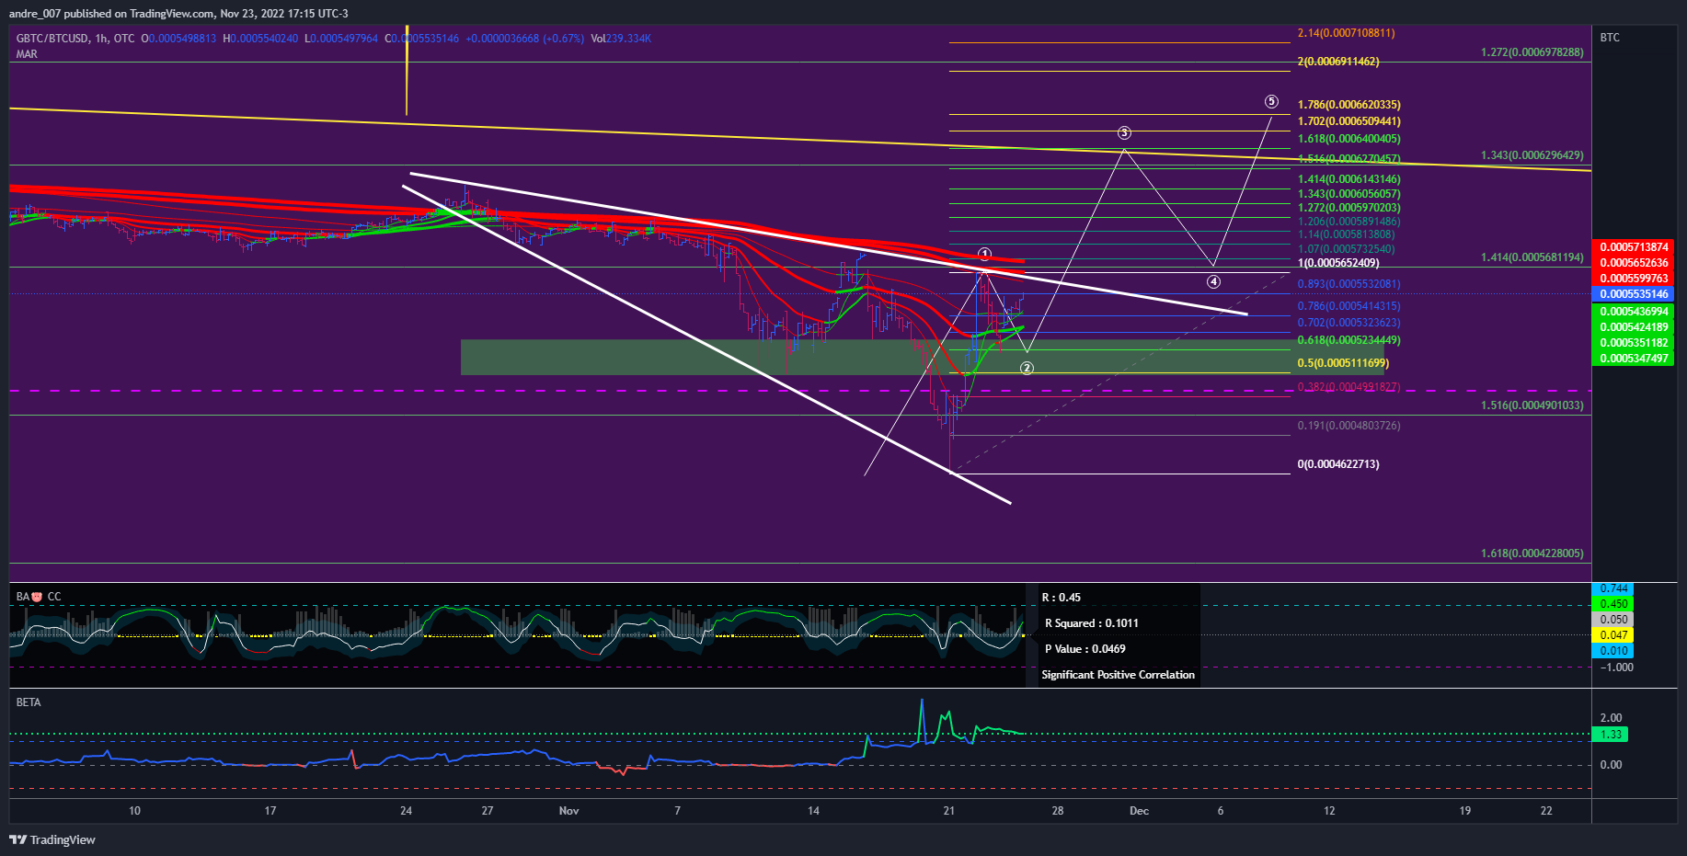Click the Fib label 0.702(0.0005323623)
The width and height of the screenshot is (1687, 856).
pos(1348,323)
